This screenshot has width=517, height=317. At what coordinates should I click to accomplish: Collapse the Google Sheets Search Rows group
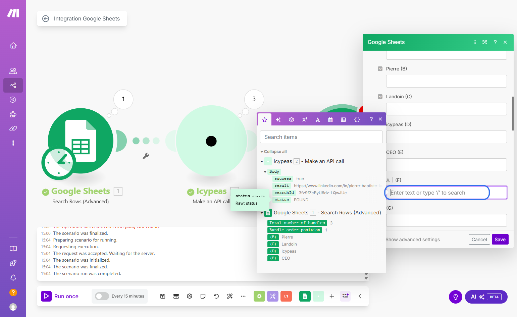click(x=262, y=213)
